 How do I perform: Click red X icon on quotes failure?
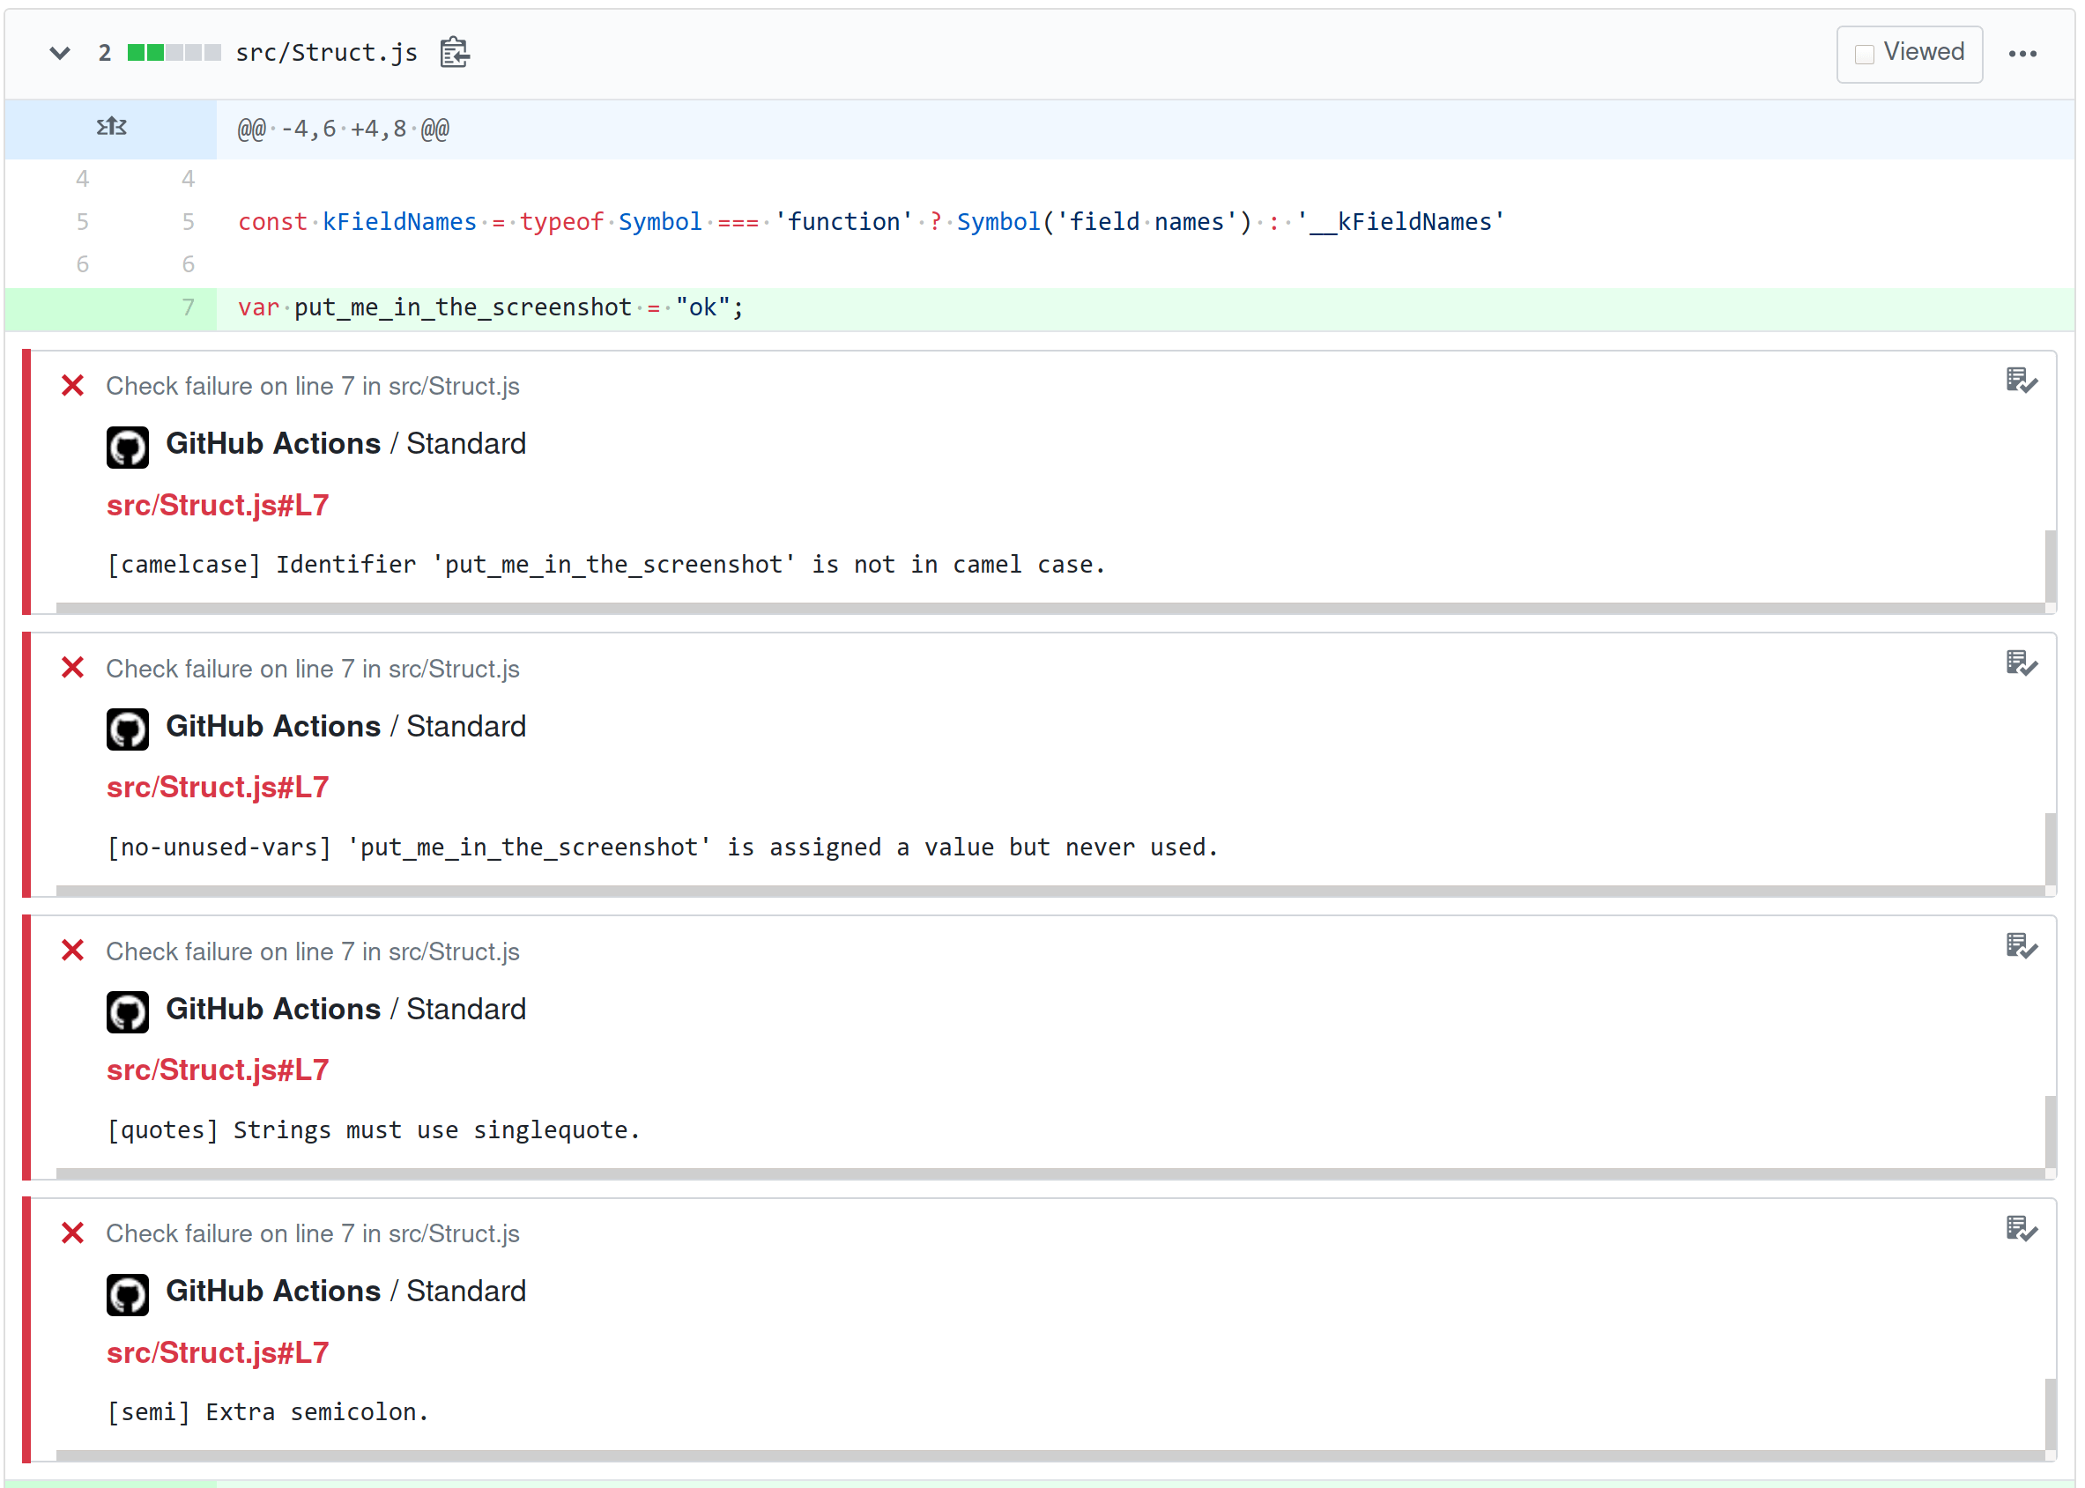[72, 951]
